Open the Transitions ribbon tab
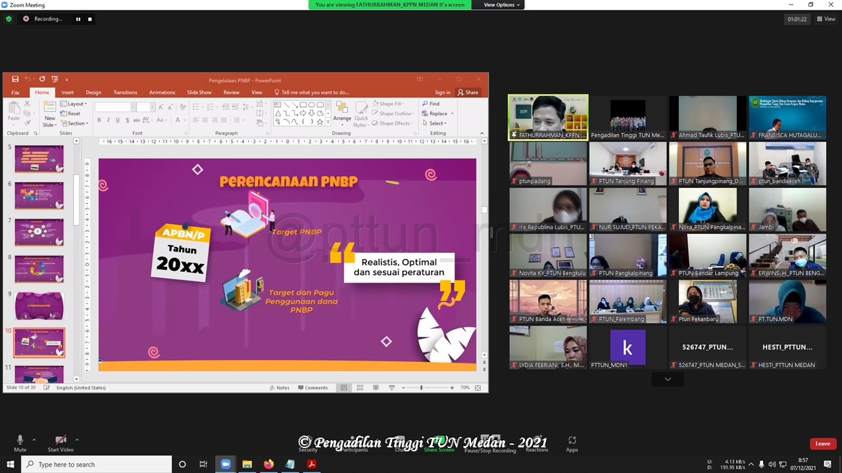Image resolution: width=842 pixels, height=473 pixels. pos(125,93)
